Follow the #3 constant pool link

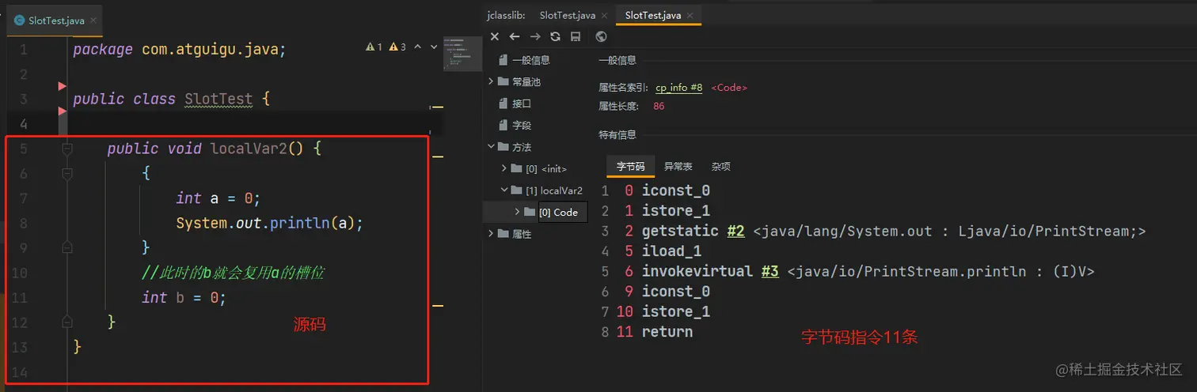point(769,271)
